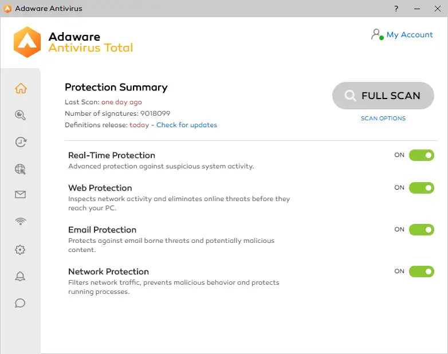448x354 pixels.
Task: Toggle Email Protection off
Action: tap(421, 230)
